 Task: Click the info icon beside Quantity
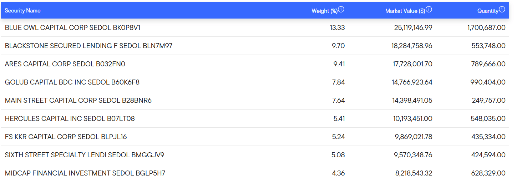coord(502,10)
